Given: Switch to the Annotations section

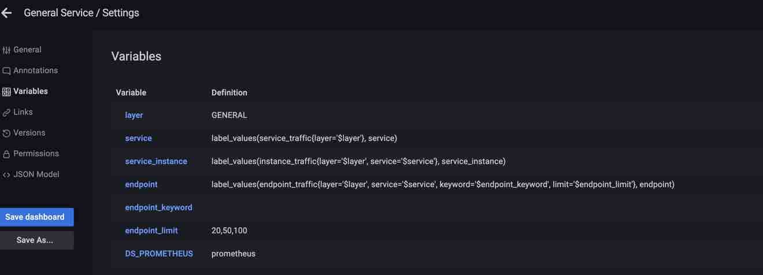Looking at the screenshot, I should tap(35, 70).
